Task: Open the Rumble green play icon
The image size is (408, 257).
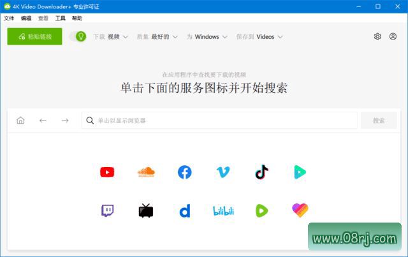Action: [261, 210]
